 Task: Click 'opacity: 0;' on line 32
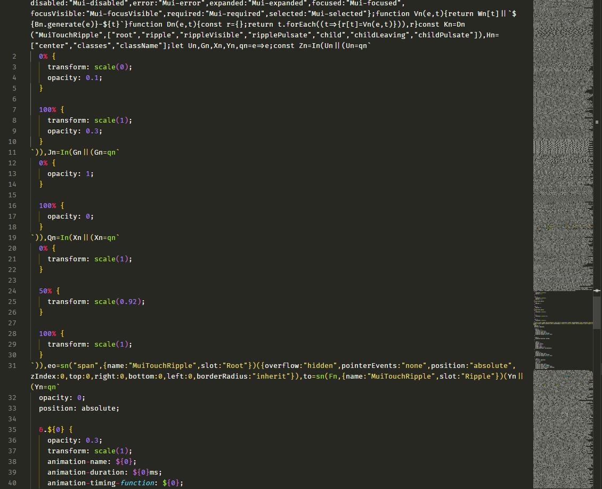tap(62, 397)
